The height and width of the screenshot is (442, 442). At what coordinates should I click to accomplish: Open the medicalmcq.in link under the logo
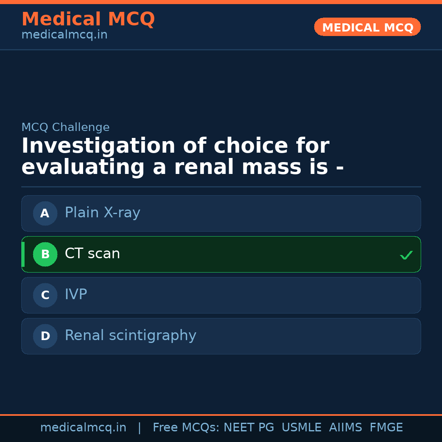click(64, 34)
